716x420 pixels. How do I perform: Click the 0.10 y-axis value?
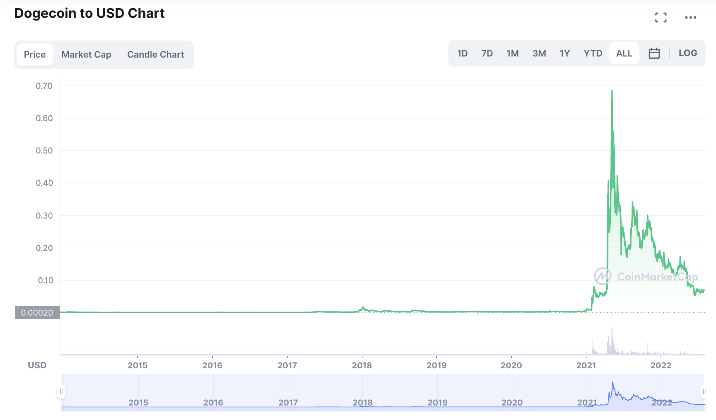tap(45, 280)
